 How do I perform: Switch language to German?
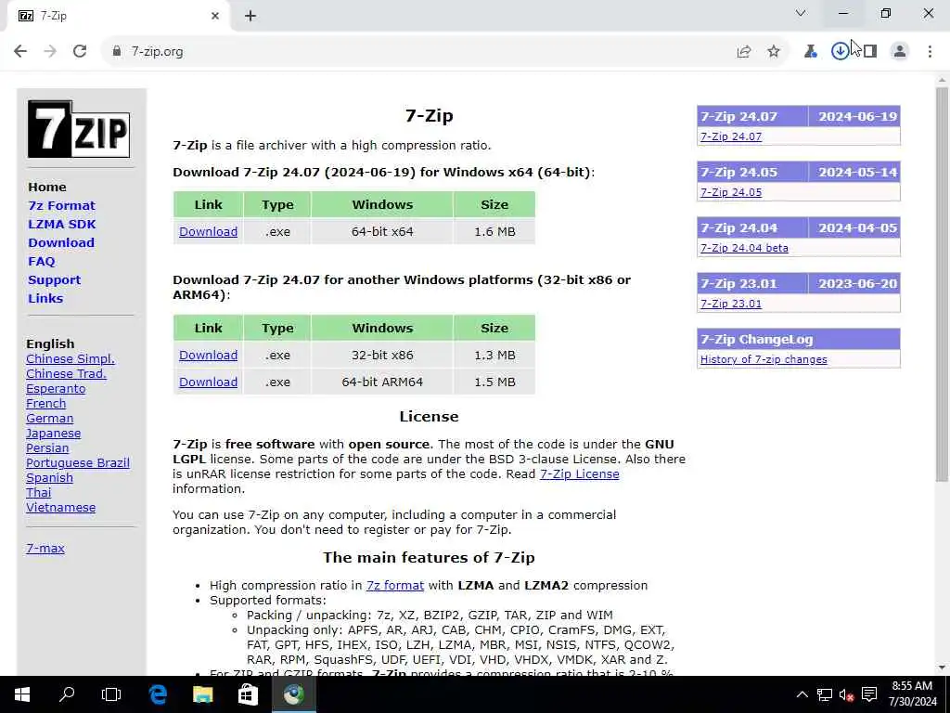[x=50, y=419]
